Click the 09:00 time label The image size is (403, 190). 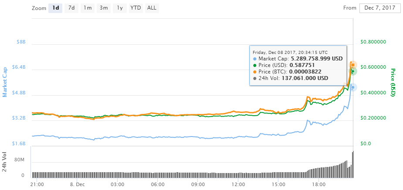198,184
